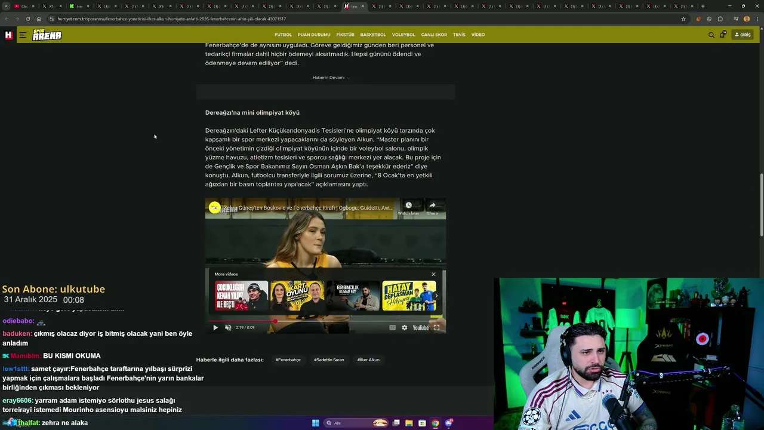This screenshot has height=430, width=764.
Task: Toggle video captions CC button
Action: [x=392, y=327]
